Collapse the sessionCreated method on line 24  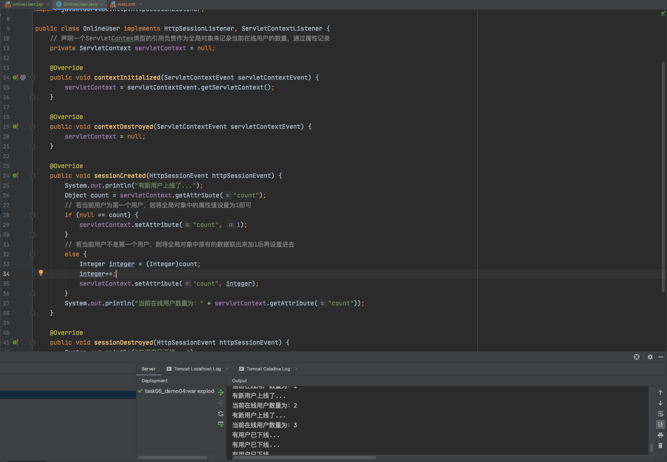tap(32, 176)
